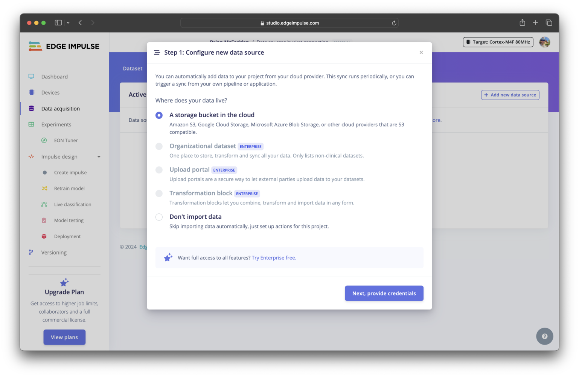
Task: Click the Live classification icon
Action: (x=44, y=204)
